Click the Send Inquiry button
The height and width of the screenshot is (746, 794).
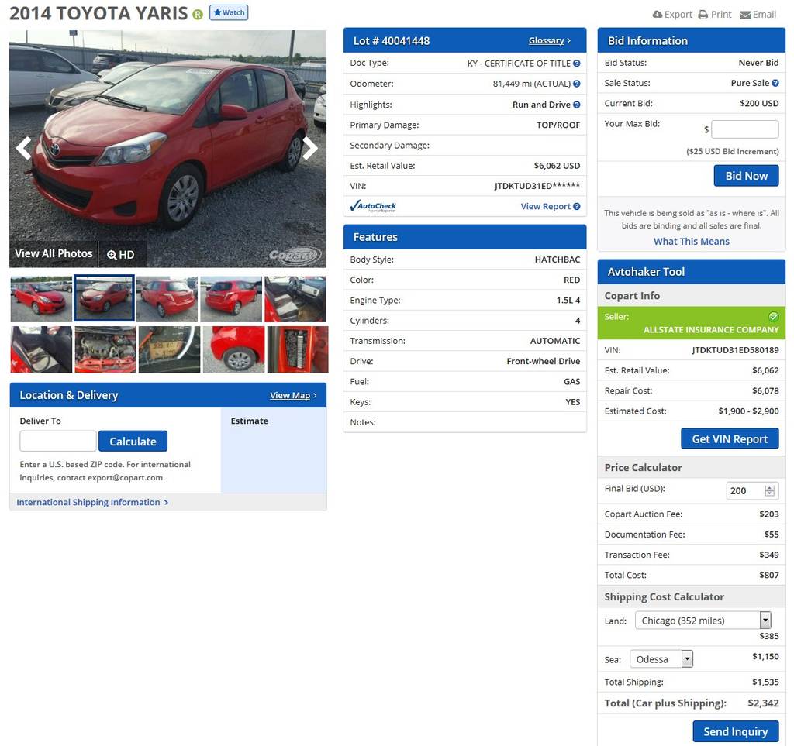(x=735, y=731)
